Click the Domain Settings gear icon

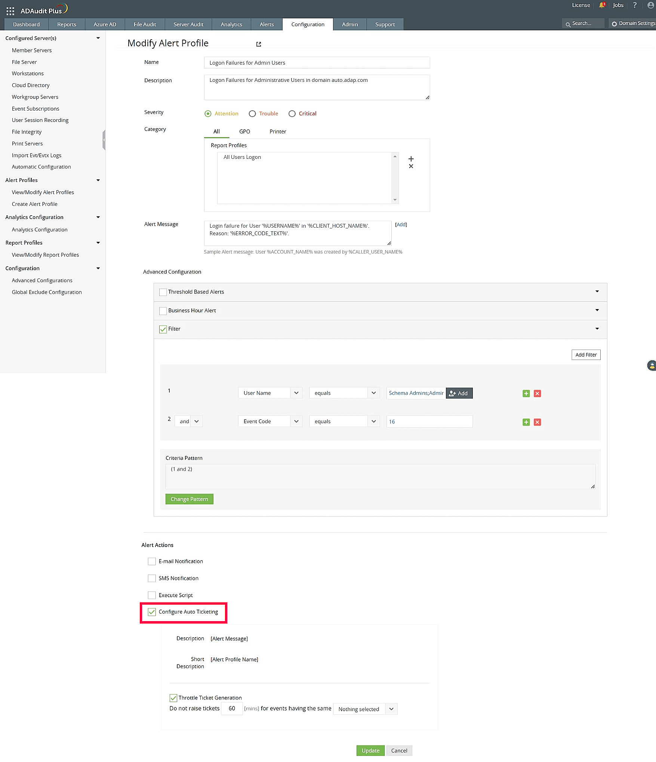(x=615, y=23)
